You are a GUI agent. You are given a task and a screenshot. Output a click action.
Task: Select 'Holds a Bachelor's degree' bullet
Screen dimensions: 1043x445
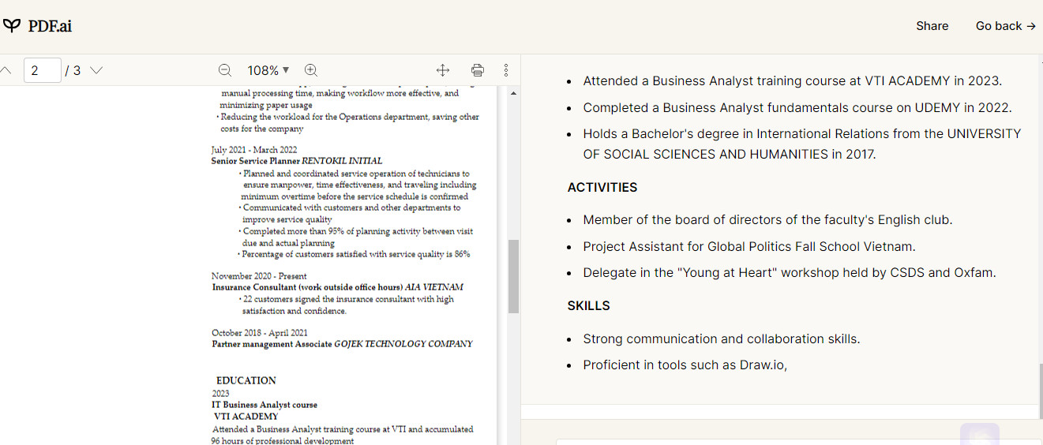(802, 144)
